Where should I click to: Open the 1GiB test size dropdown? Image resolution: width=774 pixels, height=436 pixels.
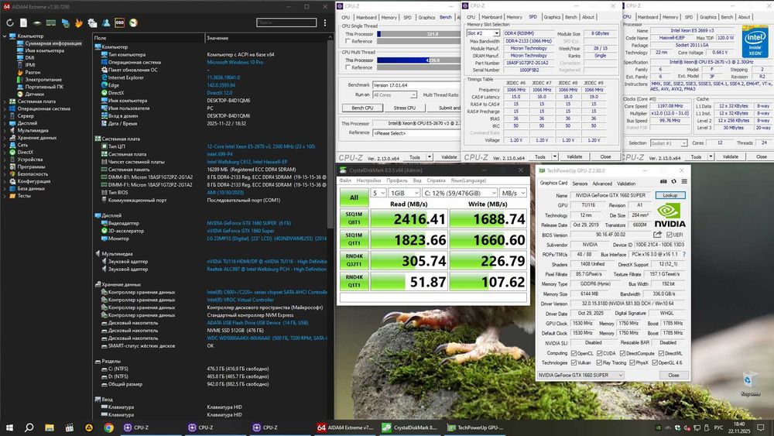tap(404, 193)
